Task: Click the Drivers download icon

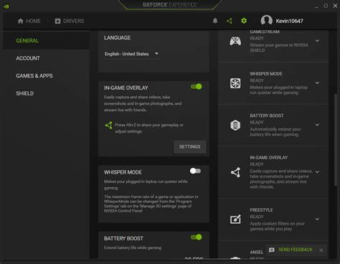Action: 57,21
